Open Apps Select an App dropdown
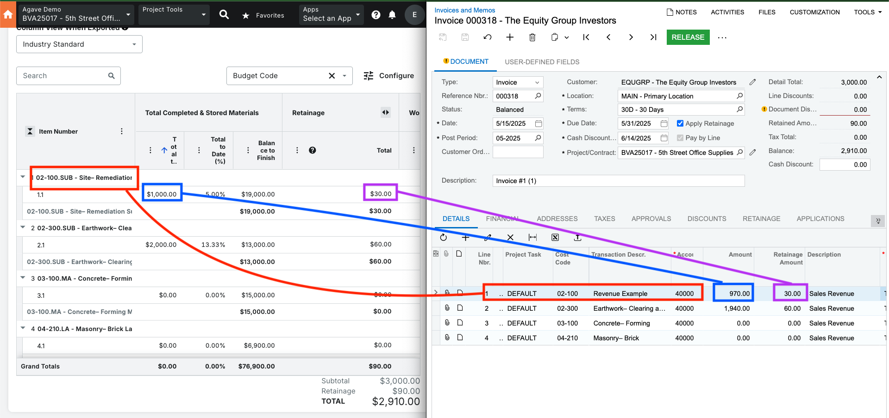Image resolution: width=889 pixels, height=418 pixels. point(331,14)
